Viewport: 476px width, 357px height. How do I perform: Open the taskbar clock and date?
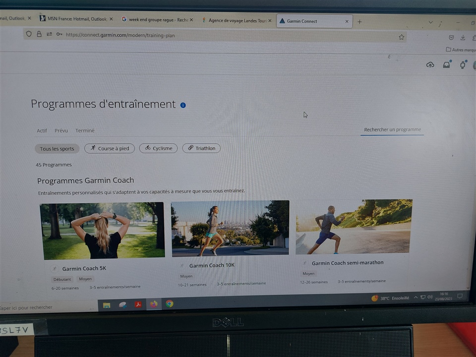click(443, 297)
